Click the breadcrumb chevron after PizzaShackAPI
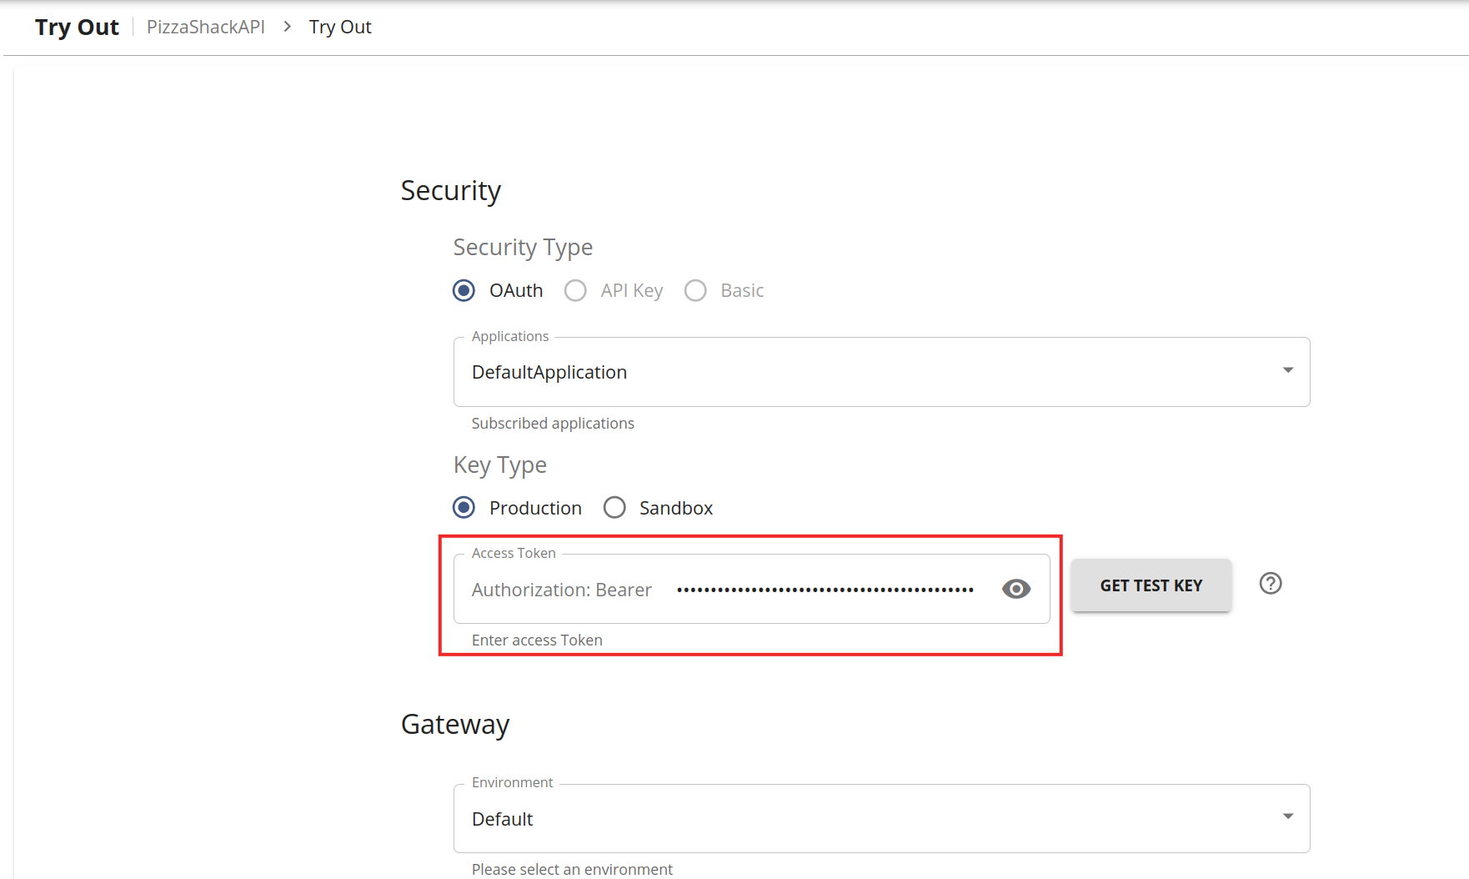The image size is (1469, 879). point(287,27)
